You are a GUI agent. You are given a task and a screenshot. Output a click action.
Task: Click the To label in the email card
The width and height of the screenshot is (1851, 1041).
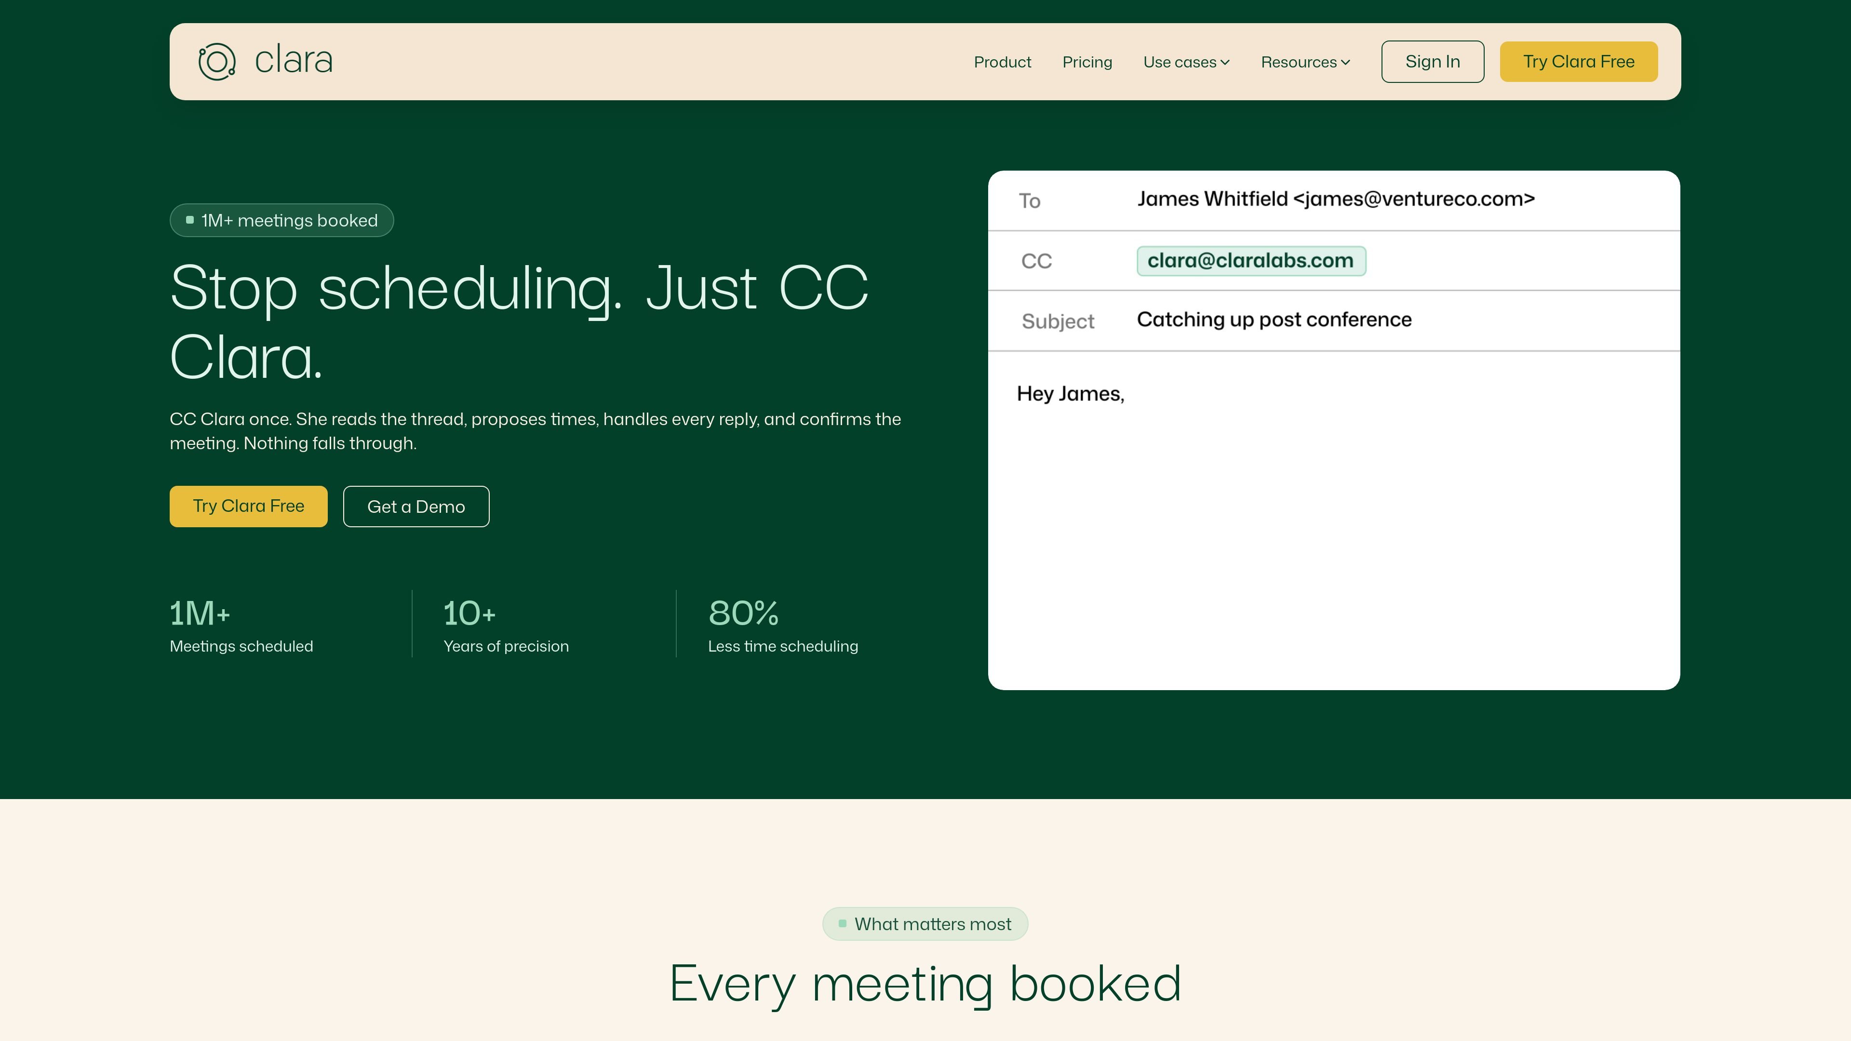(1030, 201)
